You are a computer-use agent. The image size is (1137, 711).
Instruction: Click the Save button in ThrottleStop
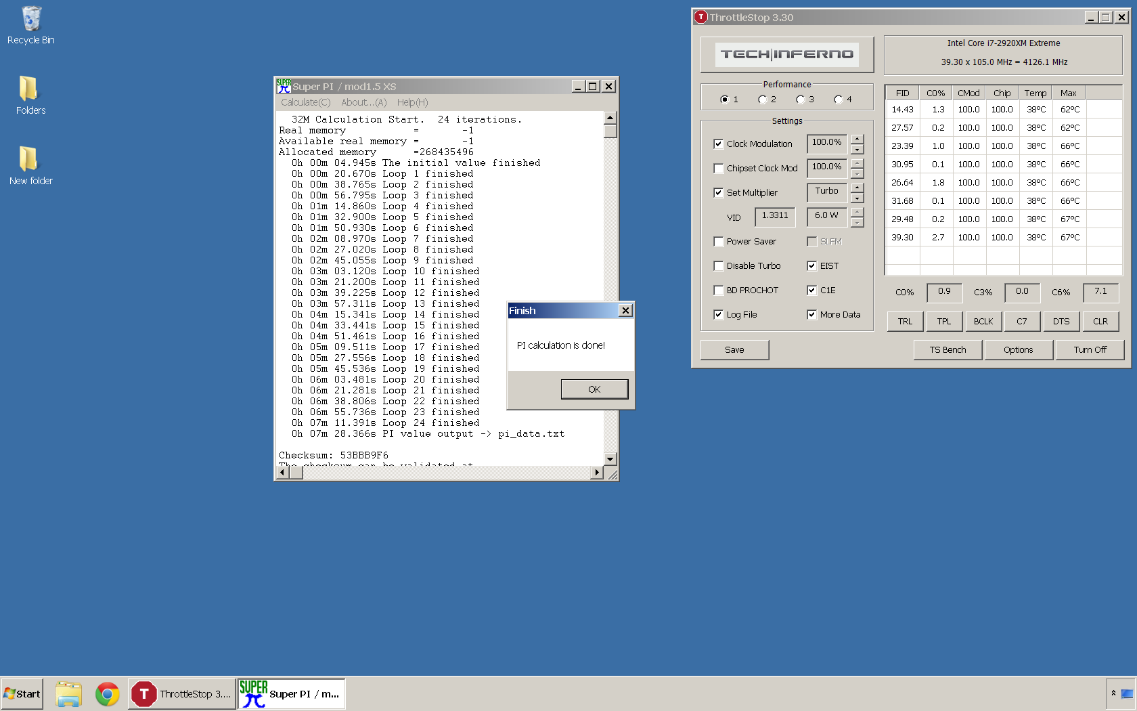coord(734,349)
